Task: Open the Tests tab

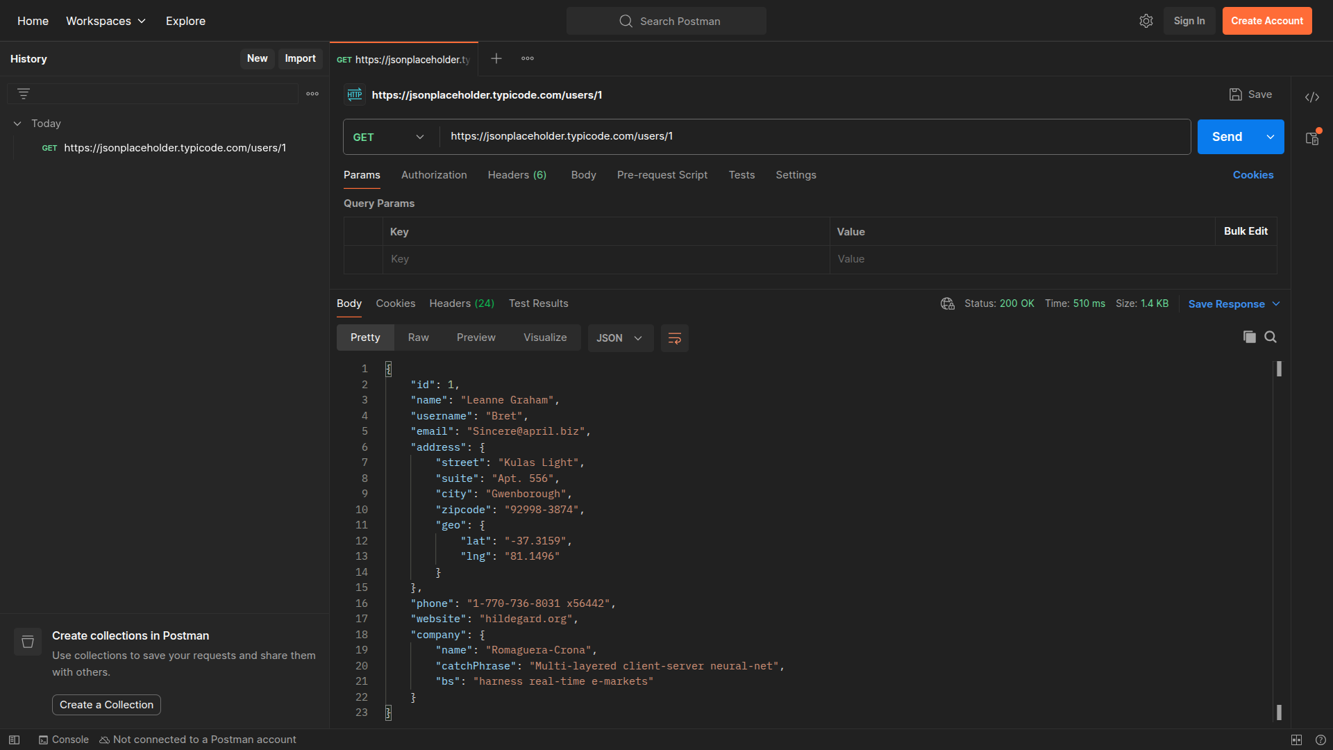Action: point(741,175)
